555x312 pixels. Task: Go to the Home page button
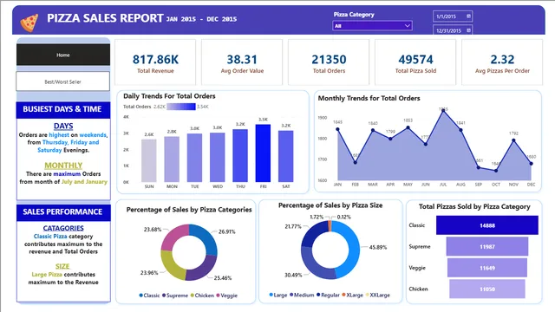click(63, 55)
